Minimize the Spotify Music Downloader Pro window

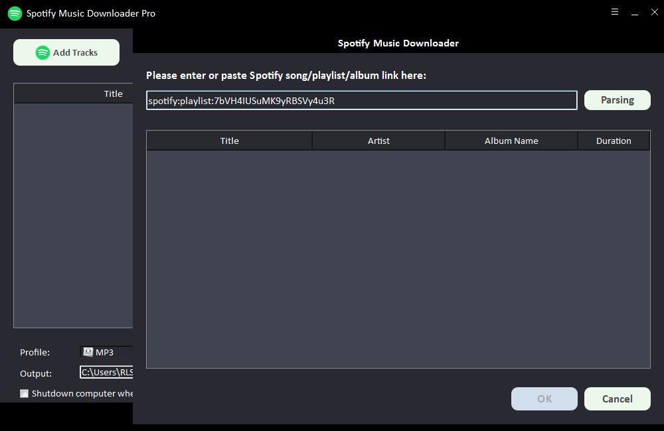click(635, 13)
